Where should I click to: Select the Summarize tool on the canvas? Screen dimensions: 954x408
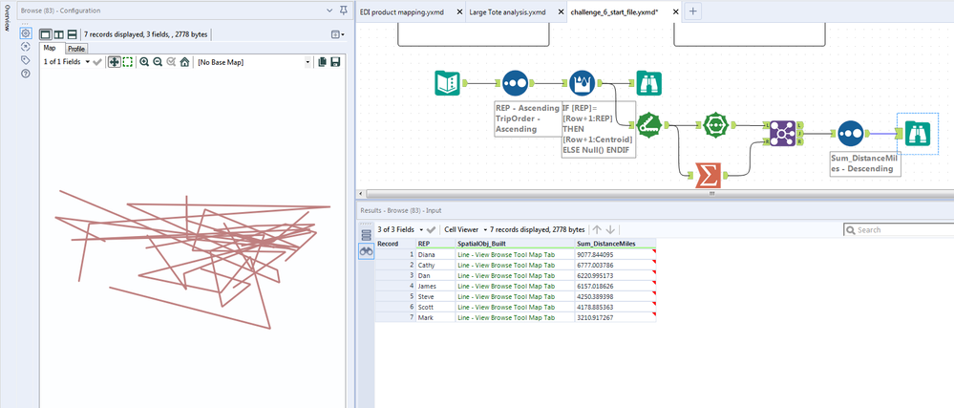click(x=708, y=176)
